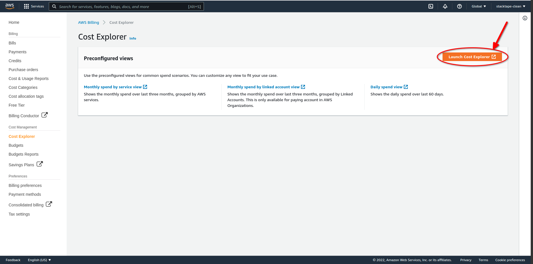Screen dimensions: 533x264
Task: Click the breadcrumb chevron after AWS Billing
Action: (104, 22)
